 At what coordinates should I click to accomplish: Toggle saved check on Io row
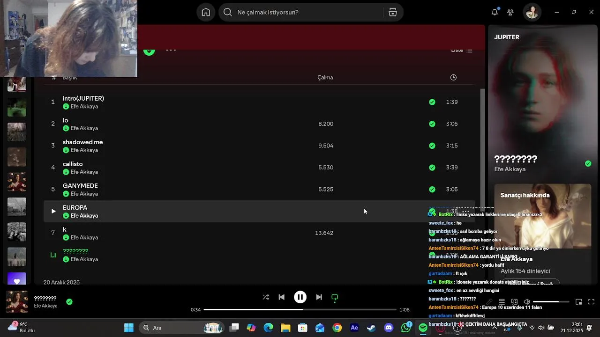click(x=432, y=124)
